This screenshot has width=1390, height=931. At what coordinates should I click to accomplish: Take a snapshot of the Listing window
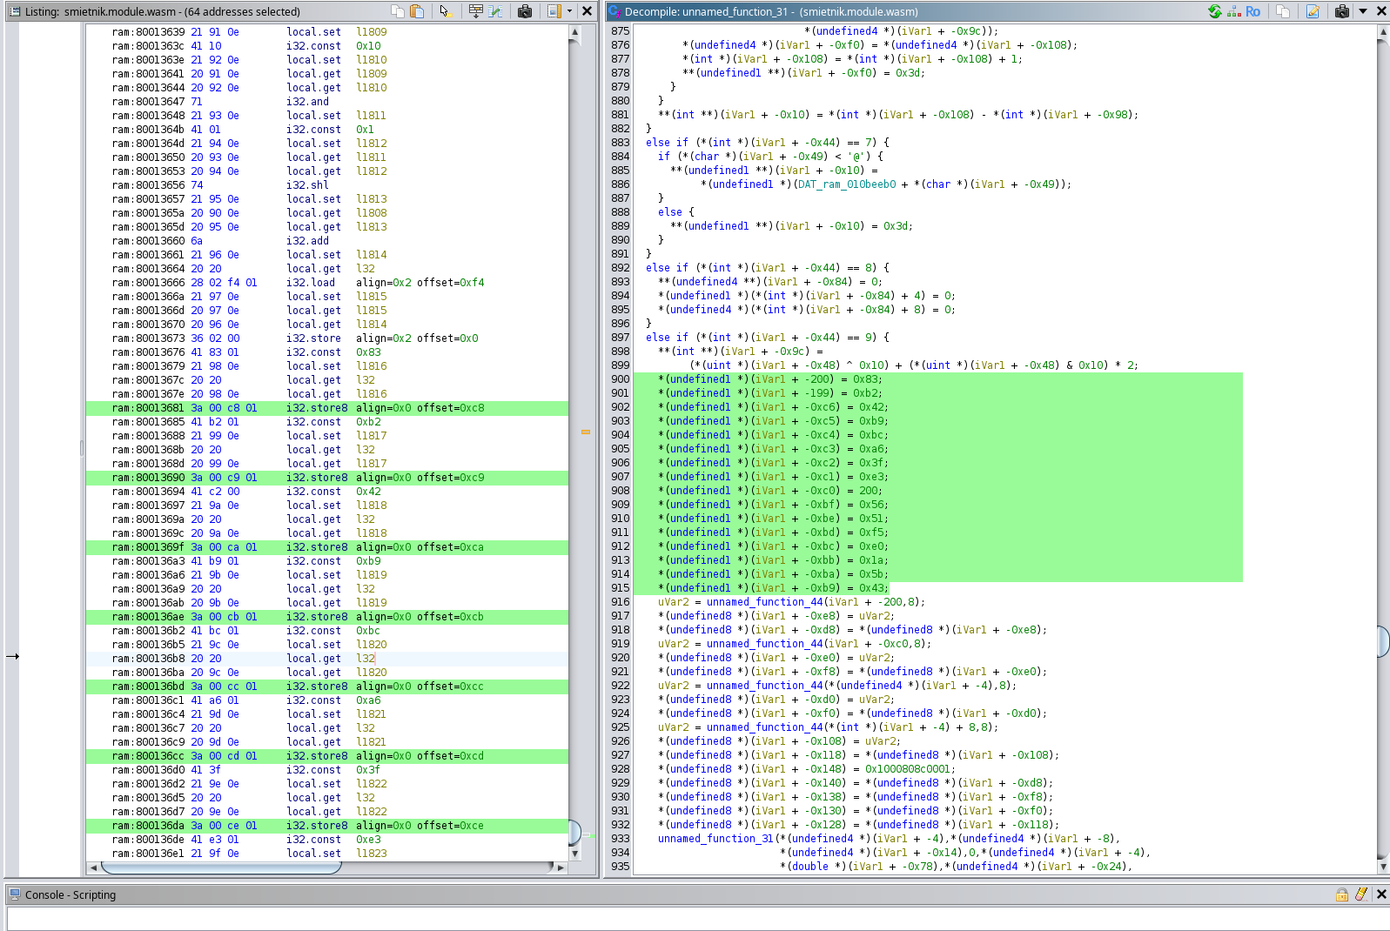(524, 11)
